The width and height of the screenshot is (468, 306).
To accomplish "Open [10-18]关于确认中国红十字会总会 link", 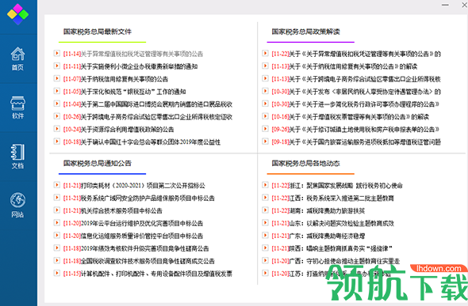I will click(x=142, y=142).
